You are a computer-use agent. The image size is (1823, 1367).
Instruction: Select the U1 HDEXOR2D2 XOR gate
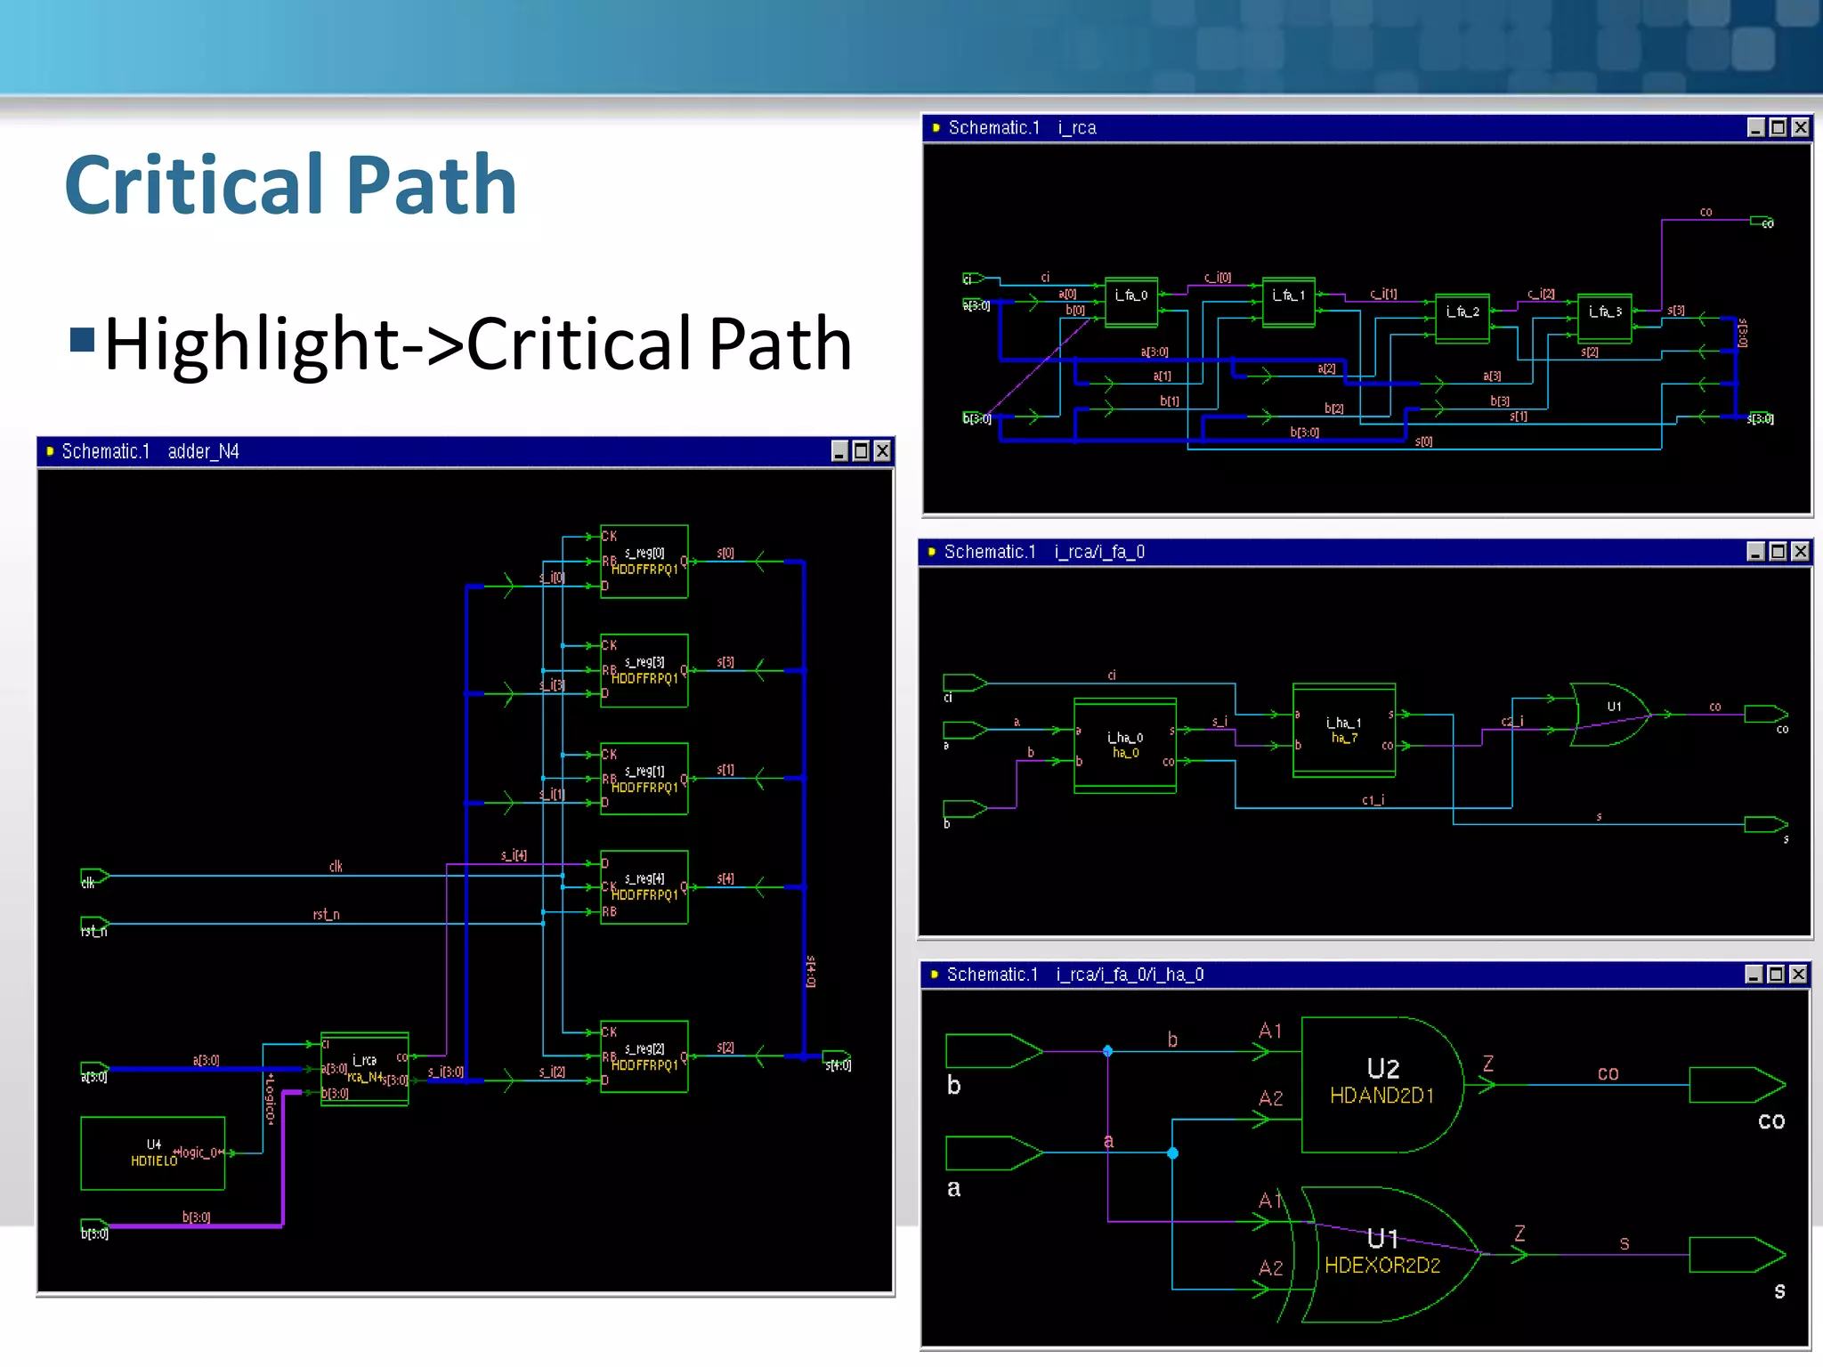click(1384, 1254)
